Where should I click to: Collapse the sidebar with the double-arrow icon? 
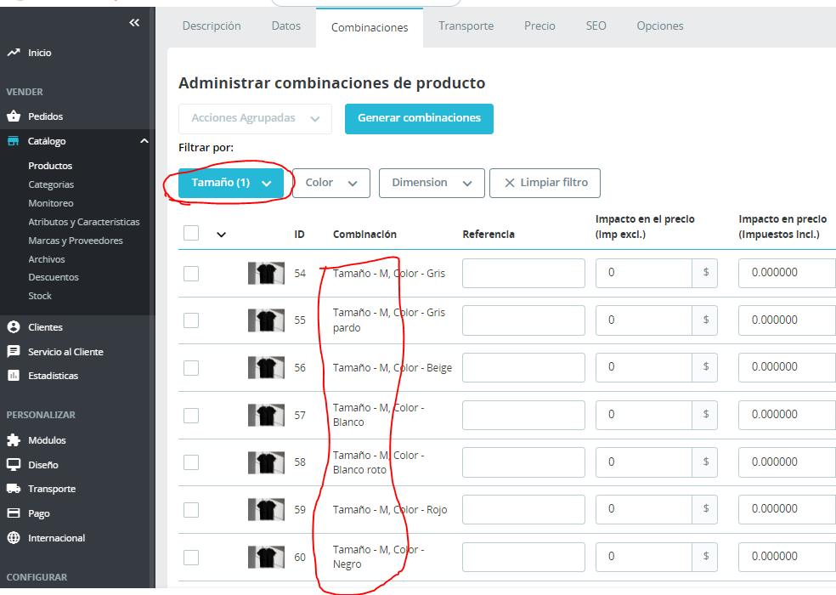coord(134,22)
